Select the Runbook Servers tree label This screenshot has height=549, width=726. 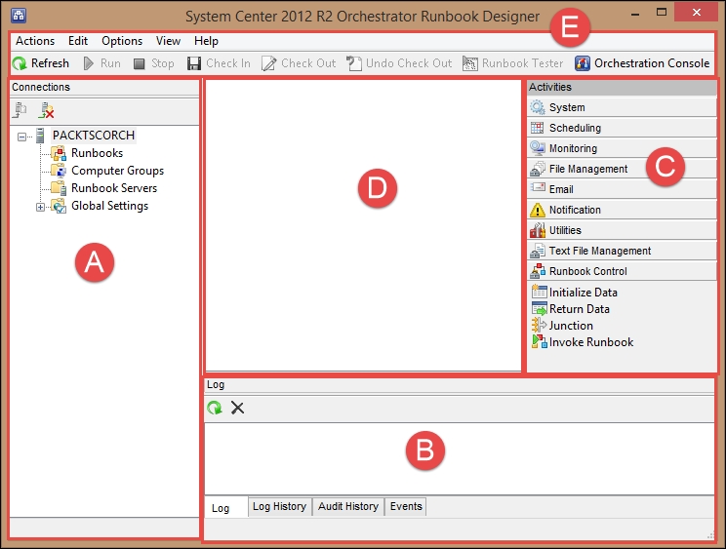coord(114,188)
